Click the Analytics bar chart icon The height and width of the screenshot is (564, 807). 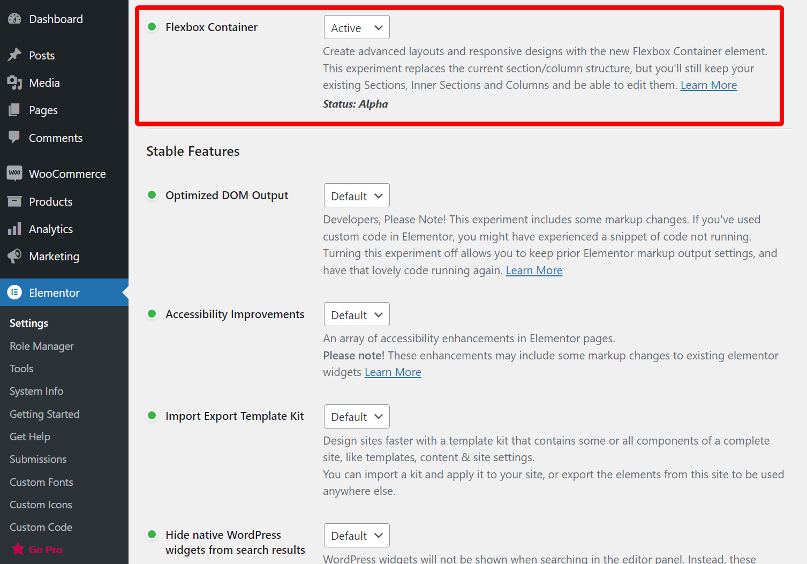pyautogui.click(x=14, y=229)
